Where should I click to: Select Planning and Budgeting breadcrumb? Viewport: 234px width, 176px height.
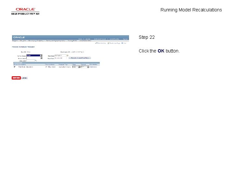36,41
